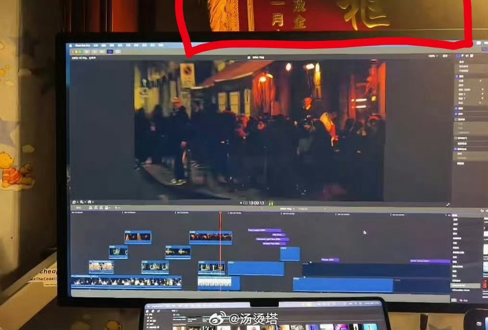Open the Transform tool popup below the viewer

click(x=75, y=202)
